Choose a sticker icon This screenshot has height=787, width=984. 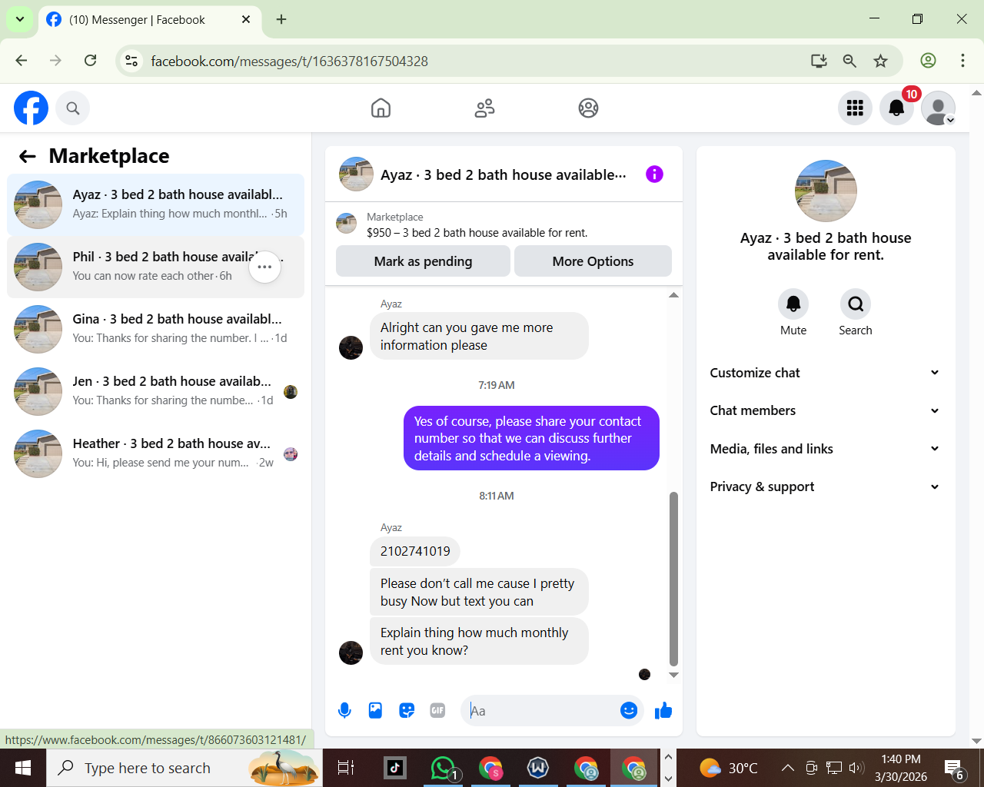407,711
